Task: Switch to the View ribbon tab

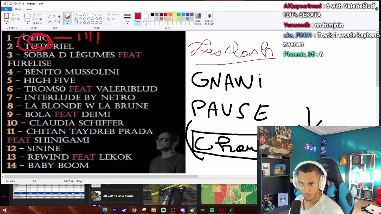Action: pos(29,9)
